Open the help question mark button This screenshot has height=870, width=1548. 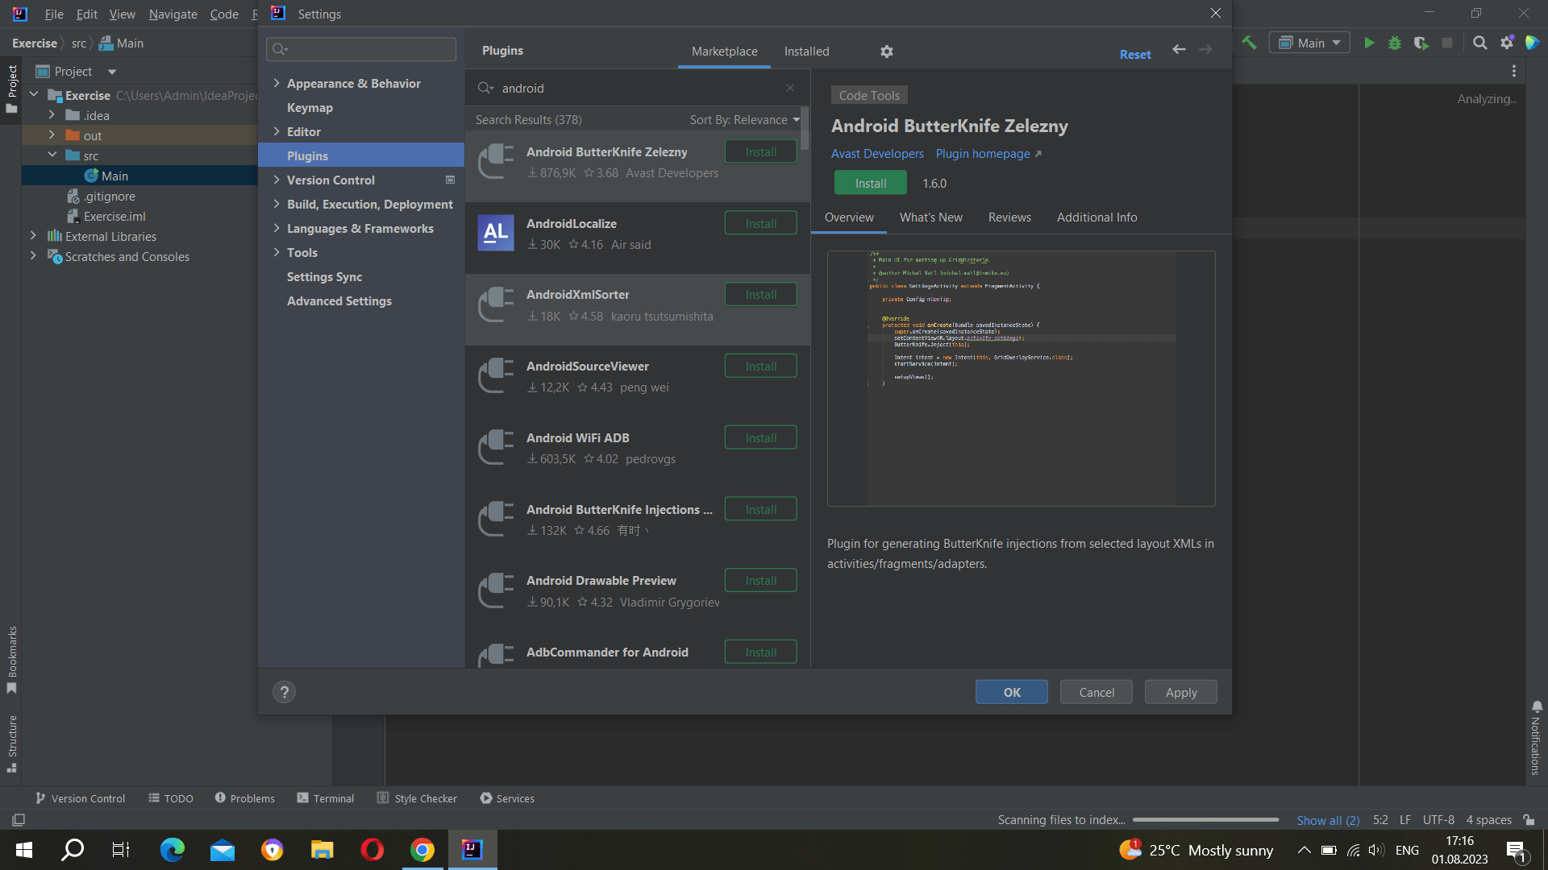click(x=284, y=692)
